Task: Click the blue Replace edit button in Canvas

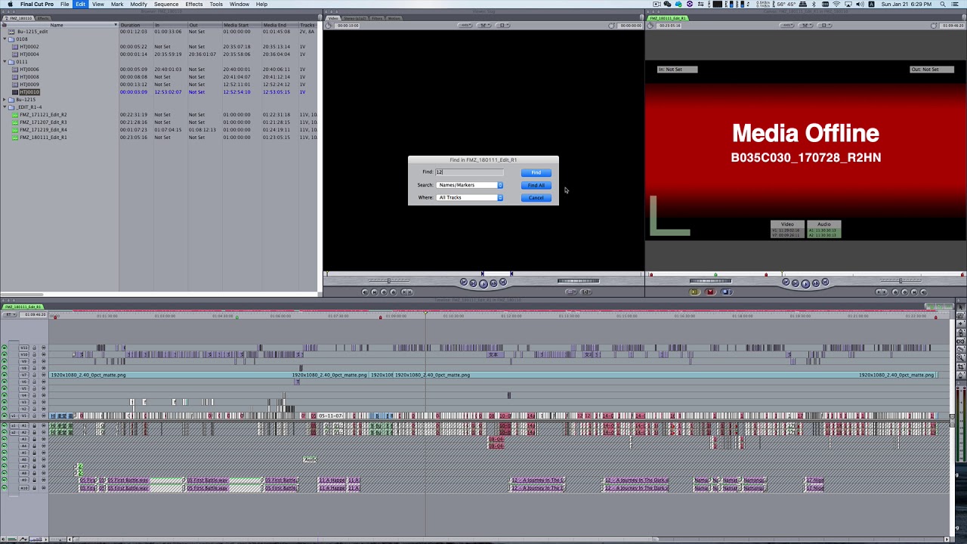Action: [727, 292]
